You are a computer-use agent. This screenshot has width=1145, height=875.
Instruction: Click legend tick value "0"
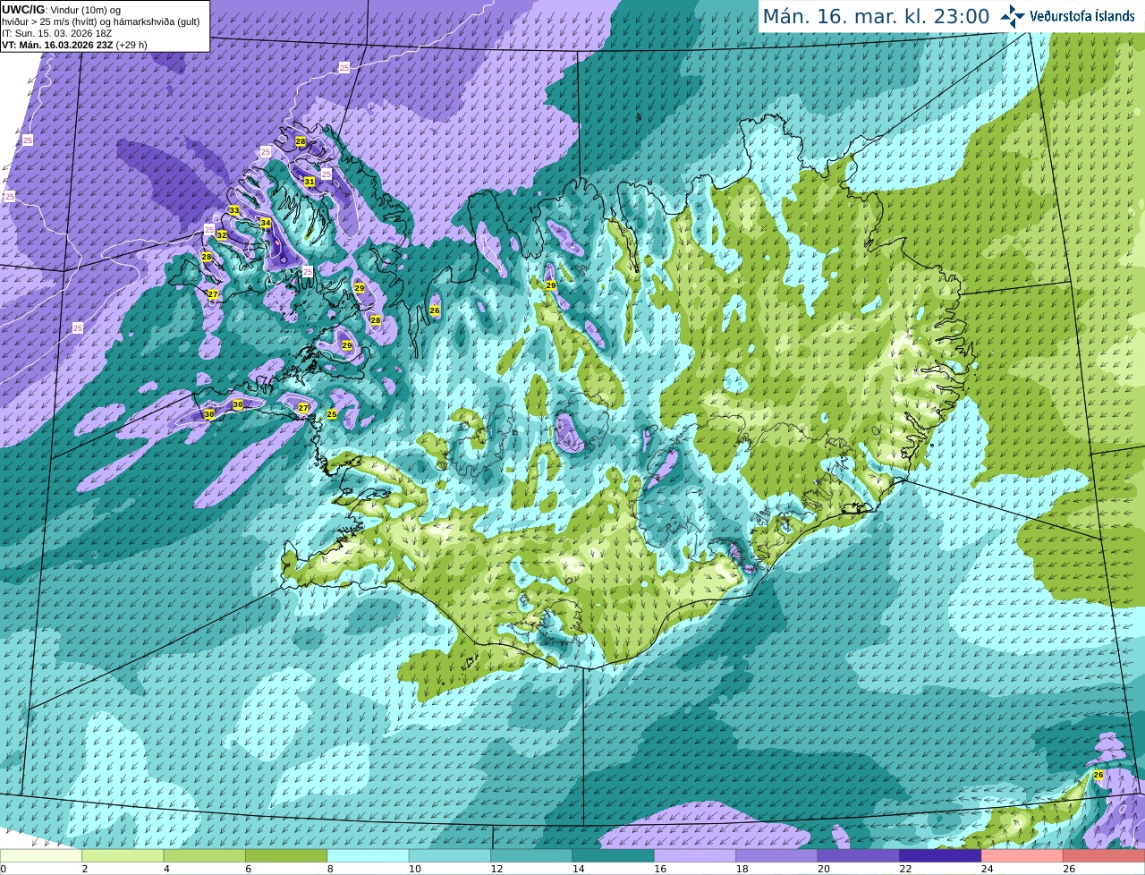[x=3, y=869]
